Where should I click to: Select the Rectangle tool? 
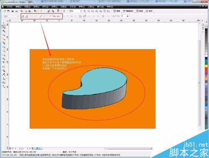click(x=4, y=47)
